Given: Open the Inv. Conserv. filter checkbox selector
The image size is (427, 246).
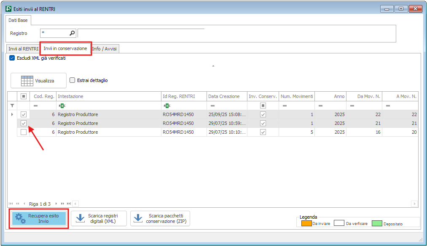Looking at the screenshot, I should click(x=263, y=106).
